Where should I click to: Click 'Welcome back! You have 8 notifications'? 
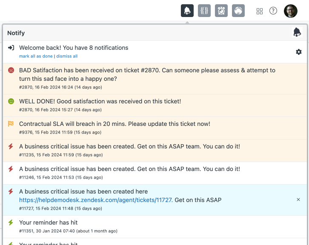click(x=74, y=48)
